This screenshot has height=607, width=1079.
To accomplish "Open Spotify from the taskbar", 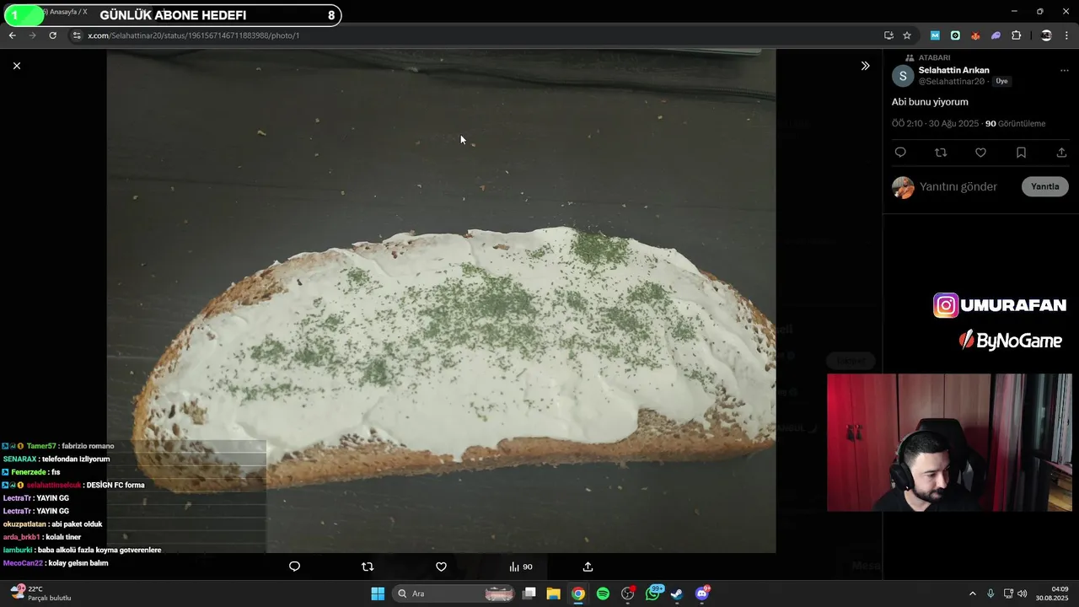I will [x=603, y=594].
